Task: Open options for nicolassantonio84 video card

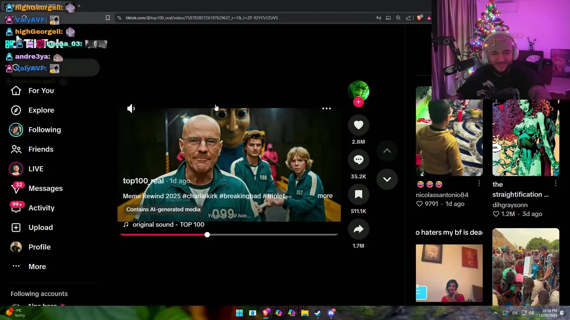Action: pos(479,184)
